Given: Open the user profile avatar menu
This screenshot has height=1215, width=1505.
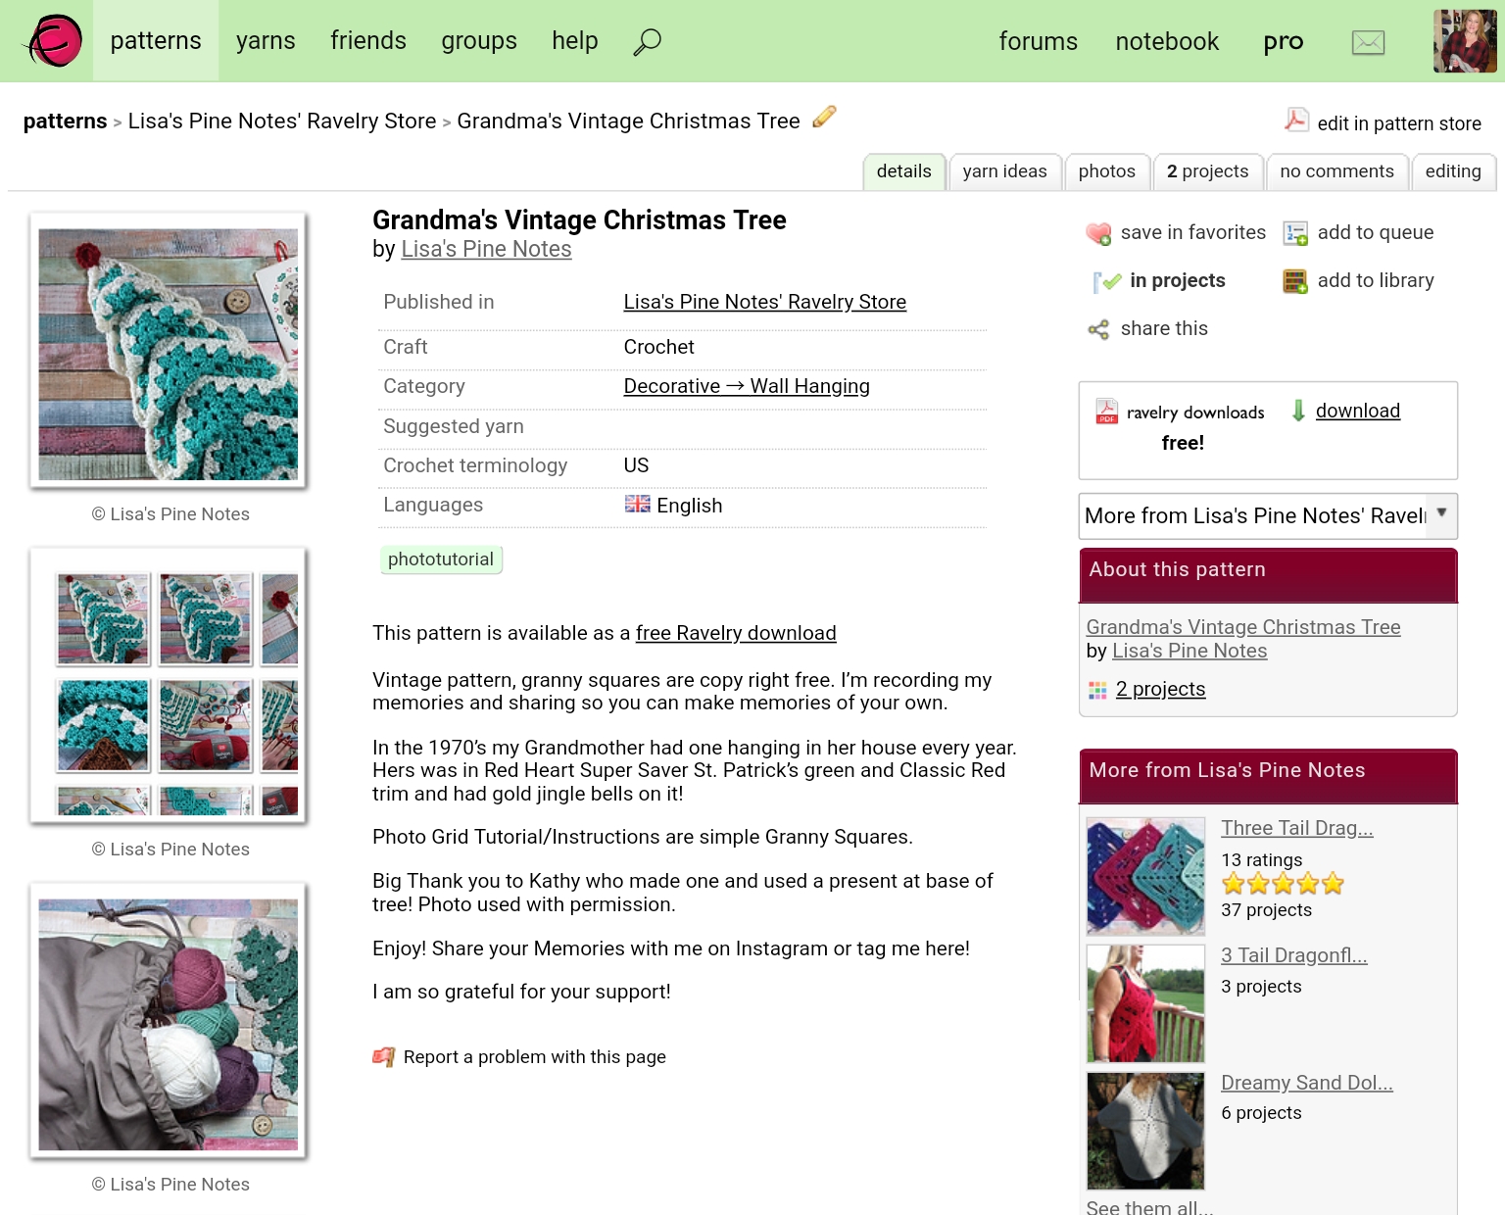Looking at the screenshot, I should click(1465, 41).
